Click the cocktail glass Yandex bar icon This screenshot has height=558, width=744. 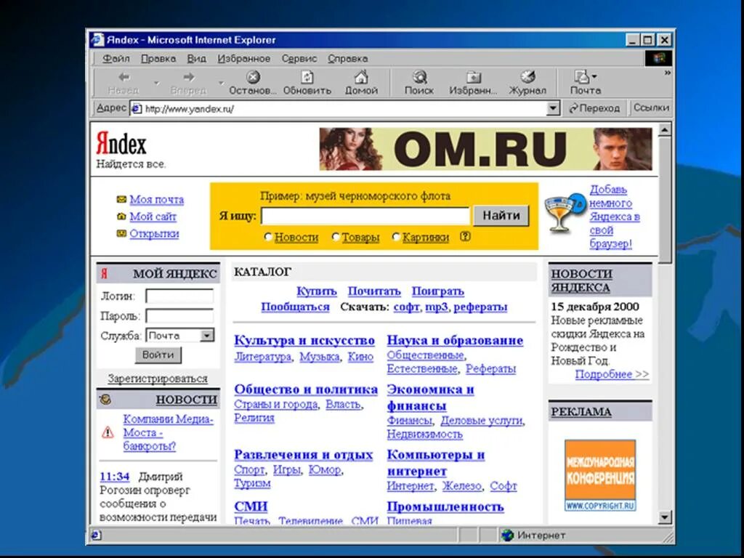pos(565,213)
